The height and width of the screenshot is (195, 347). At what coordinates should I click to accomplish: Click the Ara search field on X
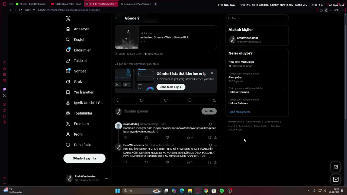tap(257, 18)
